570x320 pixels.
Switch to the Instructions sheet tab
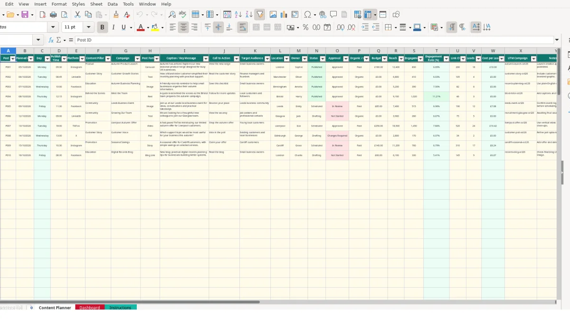pyautogui.click(x=120, y=308)
